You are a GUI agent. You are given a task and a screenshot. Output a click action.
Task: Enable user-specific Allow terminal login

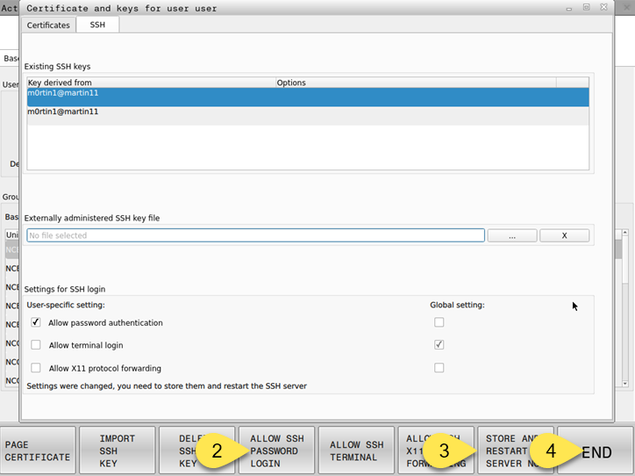[36, 344]
